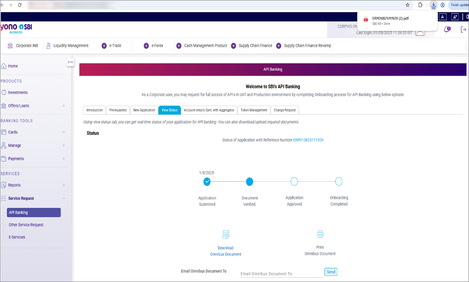
Task: Expand the e-Forex plus icon
Action: click(x=146, y=46)
